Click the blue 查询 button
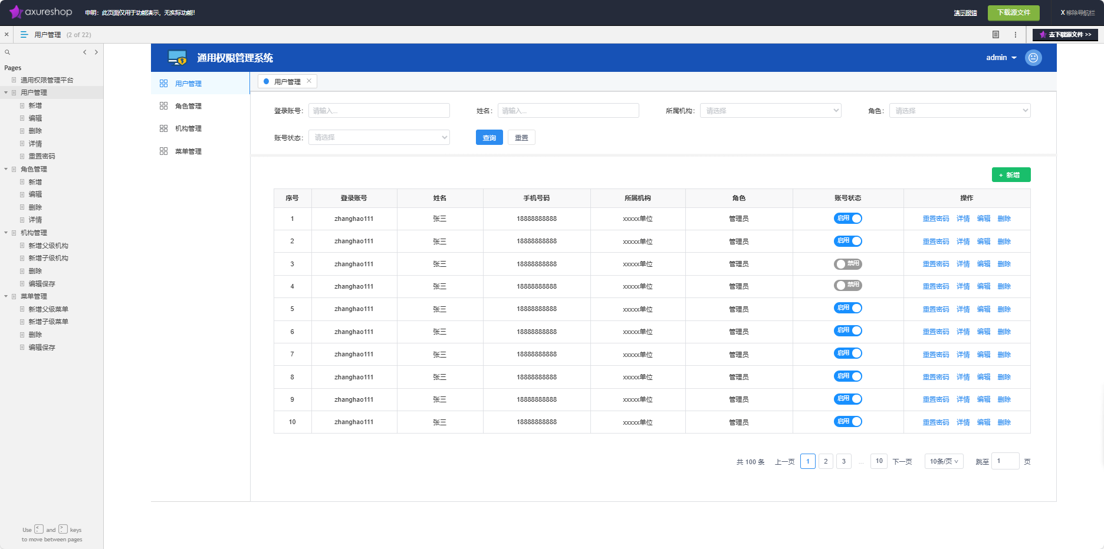The image size is (1104, 549). coord(489,137)
